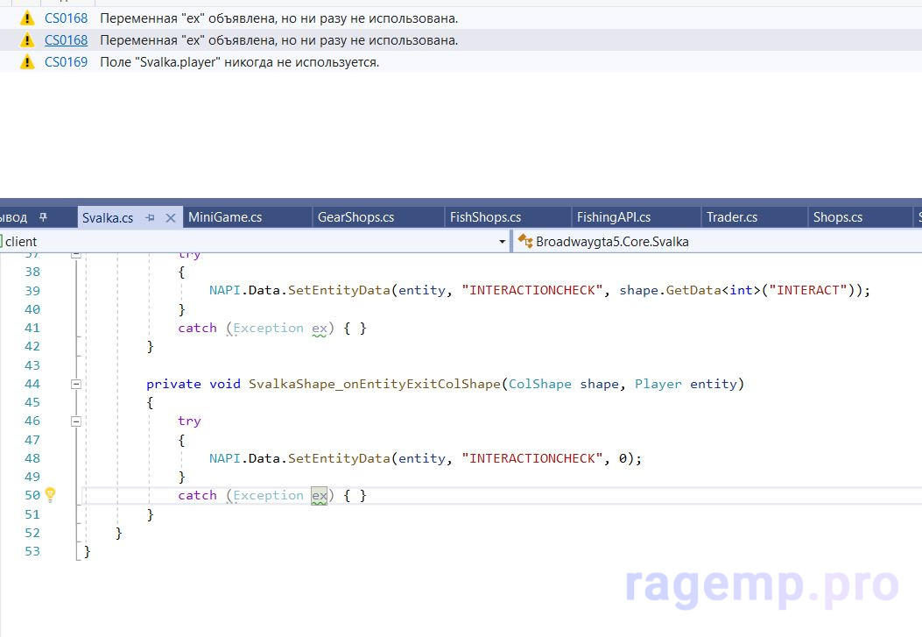This screenshot has width=922, height=637.
Task: Click the class icon beside Broadwaygta5.Core.Svalka
Action: tap(525, 241)
